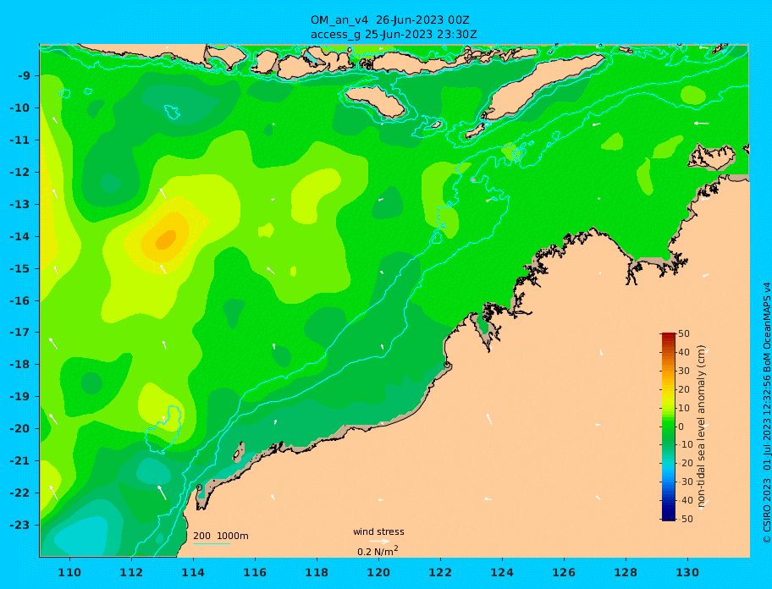Click the wind arrow near 109.5E 17.3S
Viewport: 772px width, 589px height.
click(53, 344)
